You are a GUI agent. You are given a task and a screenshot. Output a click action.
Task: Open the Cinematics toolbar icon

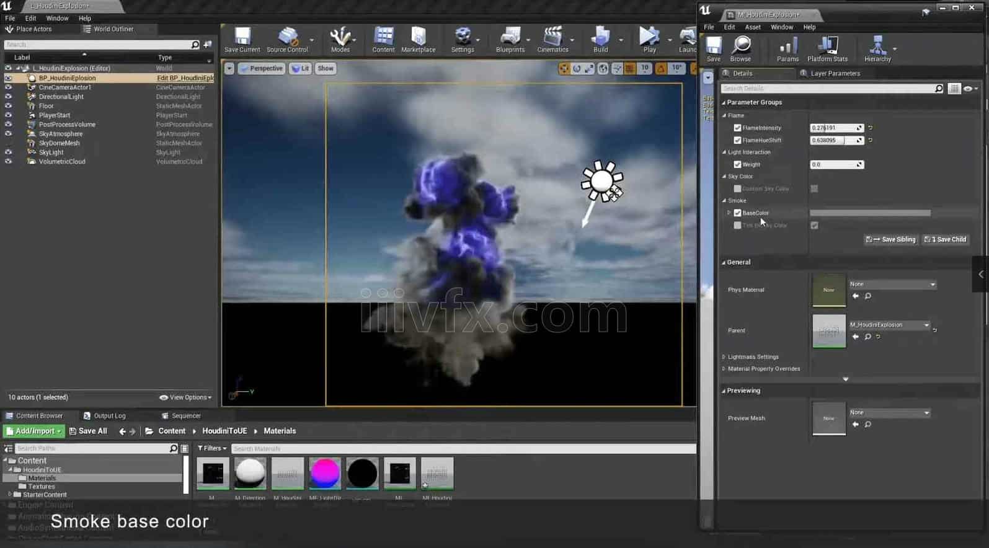coord(552,40)
